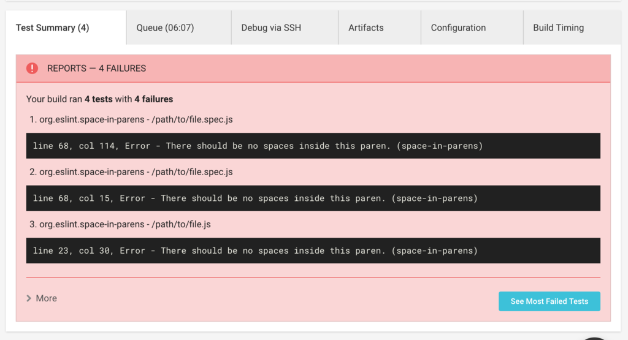The height and width of the screenshot is (340, 628).
Task: Click the 4 failures bold text
Action: click(x=154, y=99)
